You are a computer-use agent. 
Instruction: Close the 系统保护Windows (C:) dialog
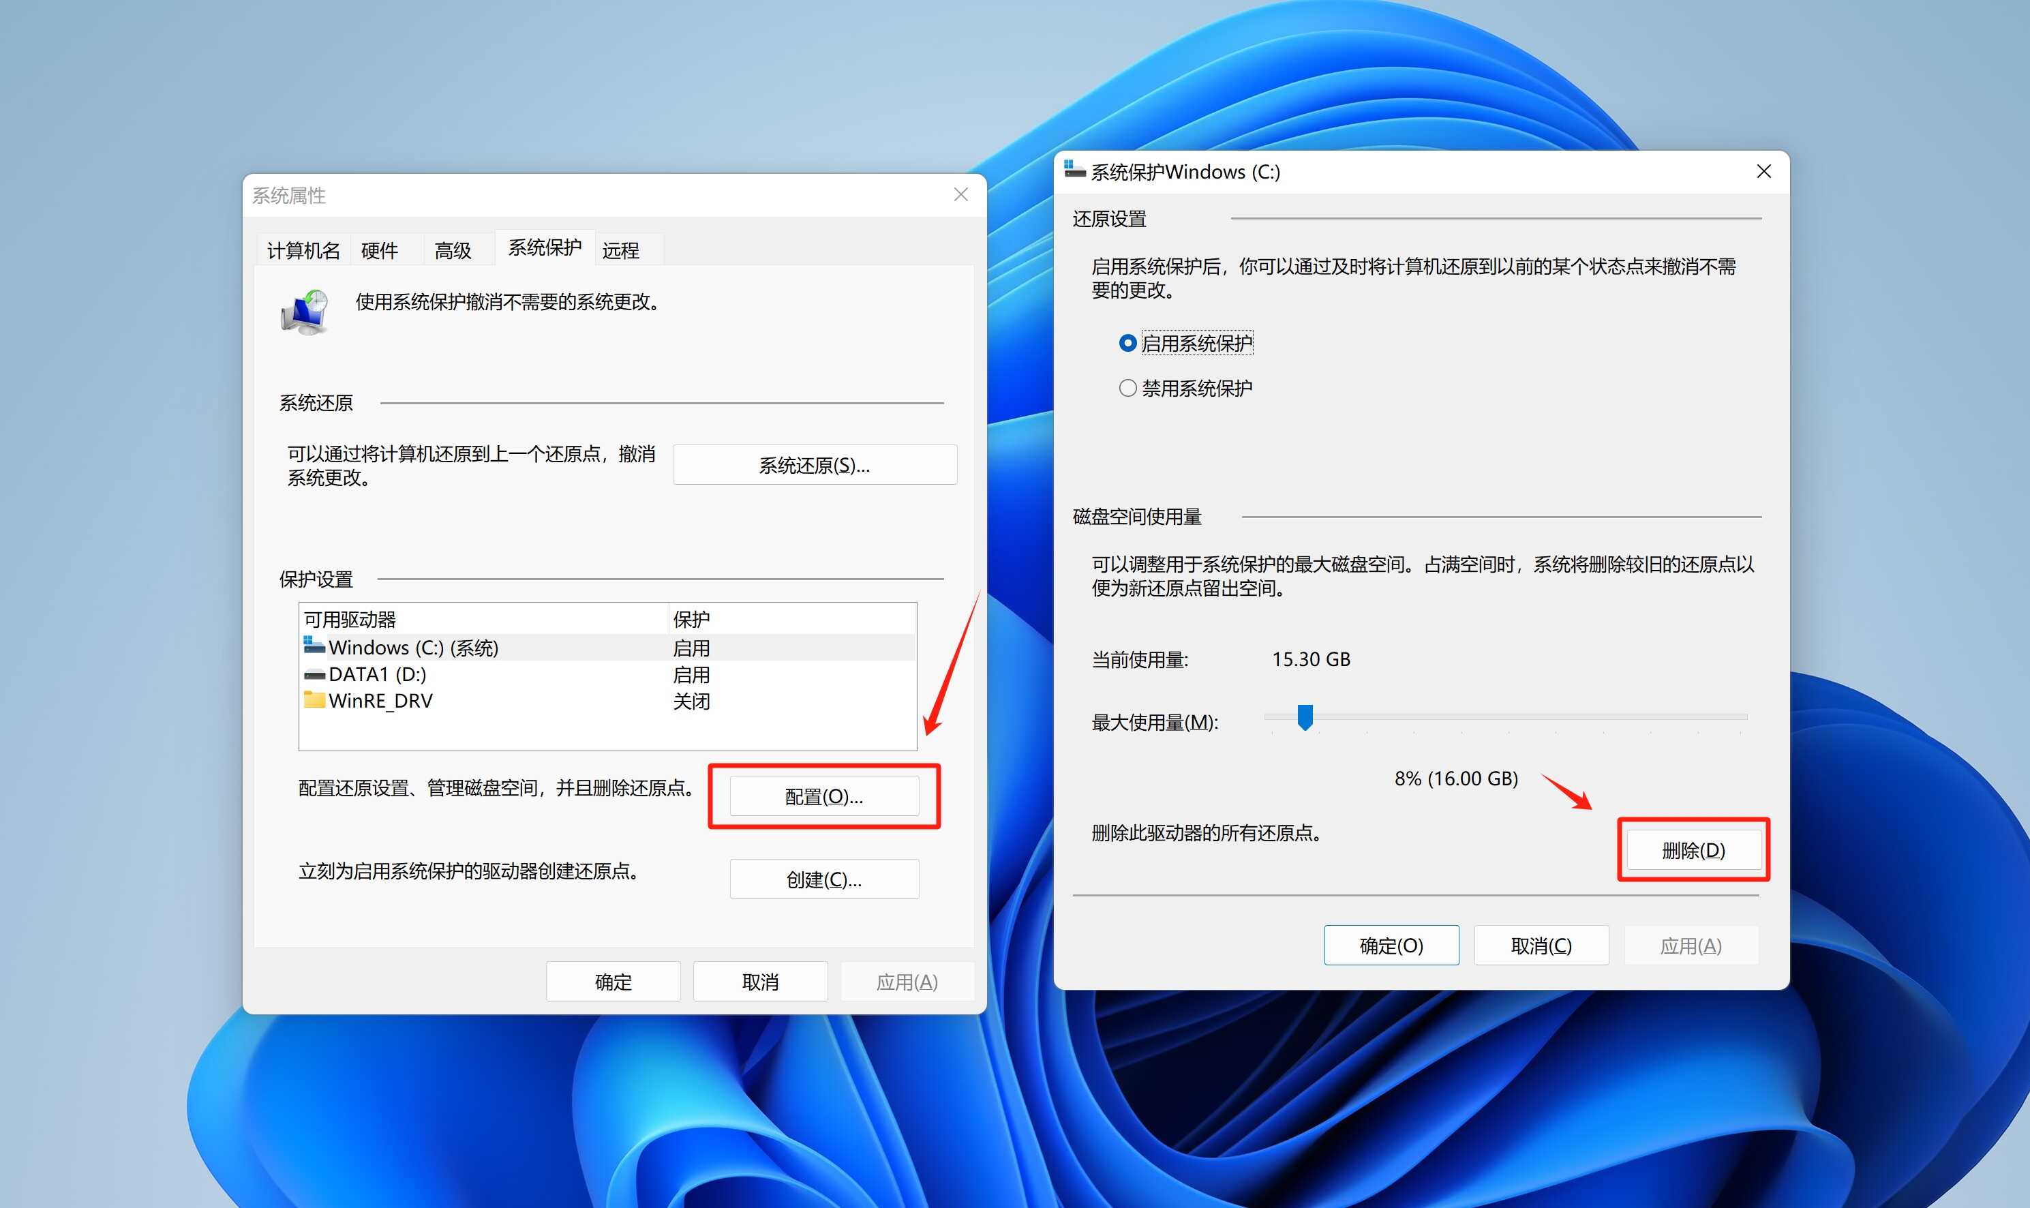1764,171
